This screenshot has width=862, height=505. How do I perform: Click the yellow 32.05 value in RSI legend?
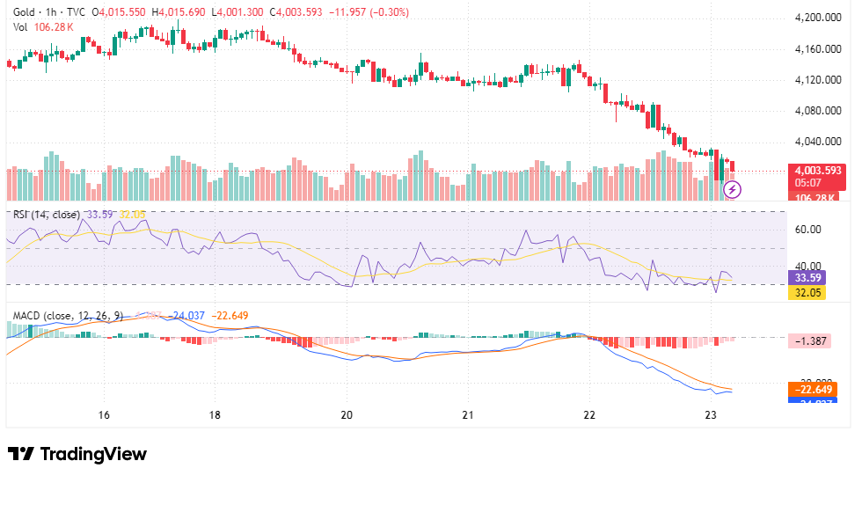click(132, 215)
